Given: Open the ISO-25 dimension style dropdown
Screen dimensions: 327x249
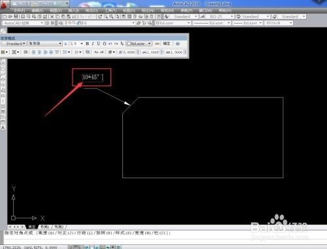Looking at the screenshot, I should pos(220,16).
